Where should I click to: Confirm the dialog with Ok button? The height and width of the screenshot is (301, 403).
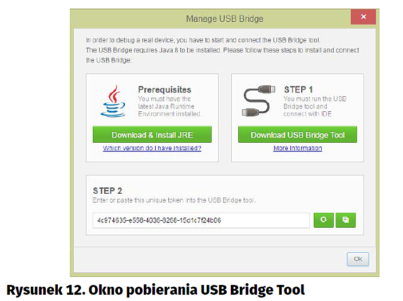coord(358,259)
